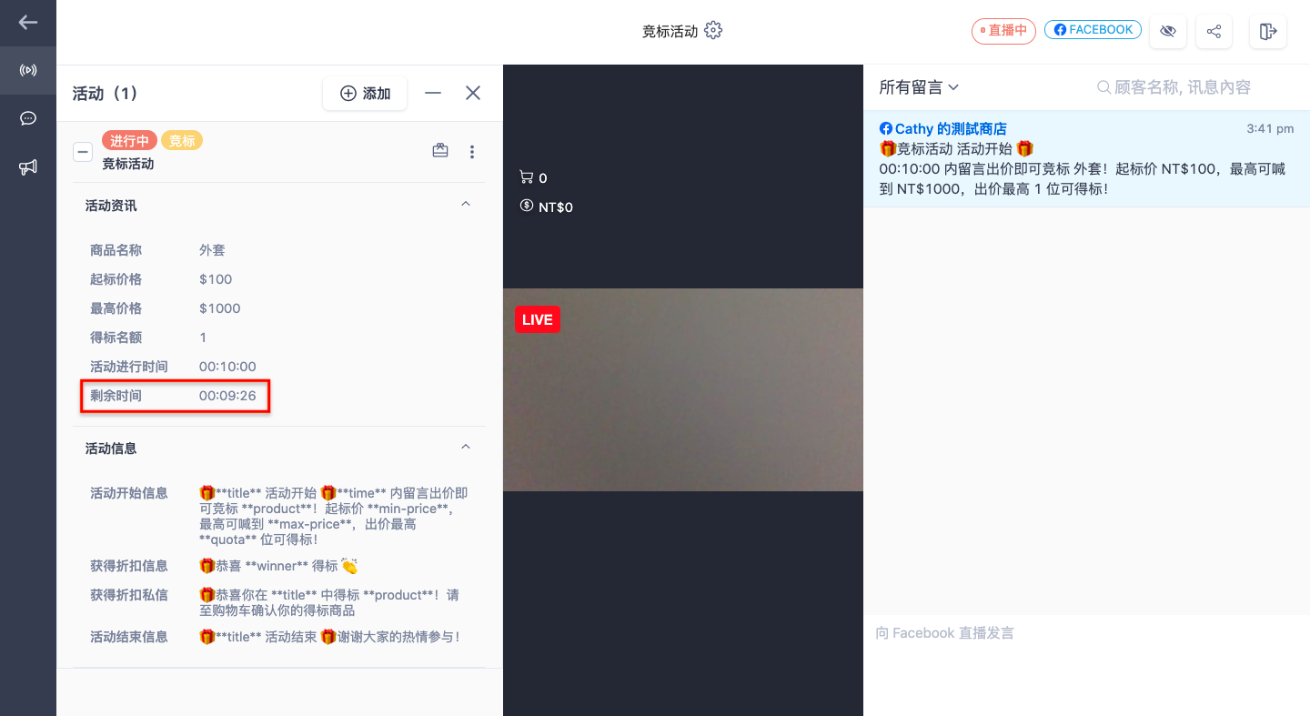
Task: Click the share icon button
Action: 1214,31
